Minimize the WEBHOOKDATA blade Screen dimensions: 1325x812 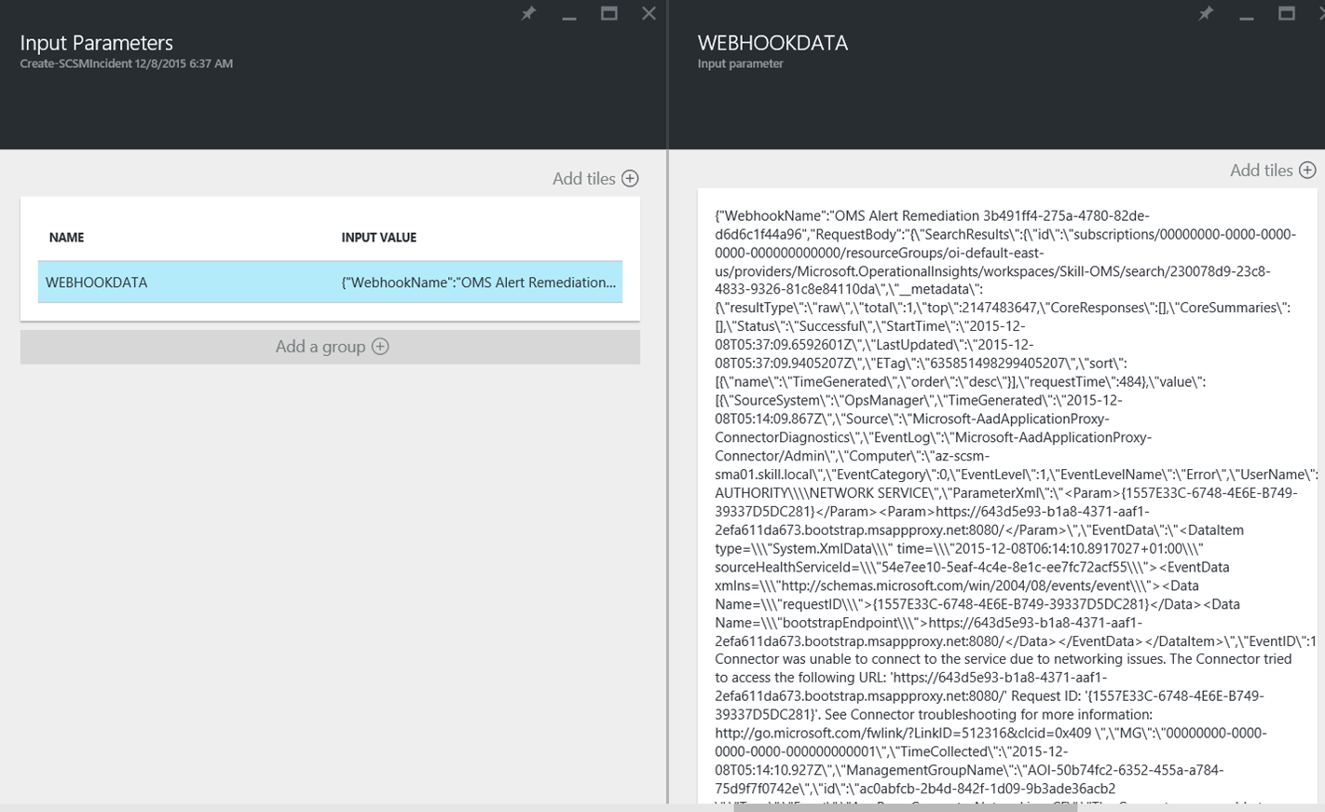[x=1246, y=15]
